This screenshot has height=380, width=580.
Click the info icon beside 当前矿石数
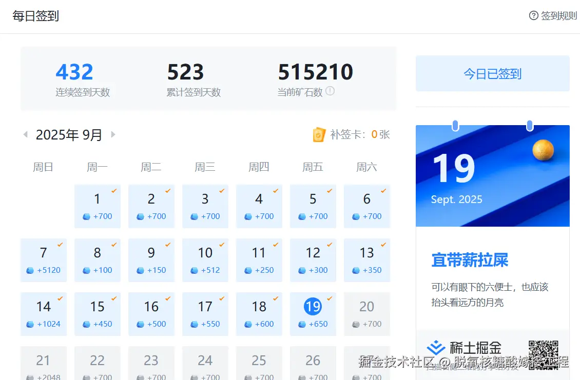click(330, 91)
